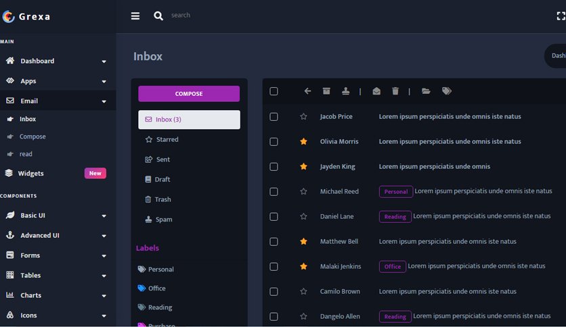Expand the Tables menu arrow
Screen dimensions: 566x327
[104, 276]
